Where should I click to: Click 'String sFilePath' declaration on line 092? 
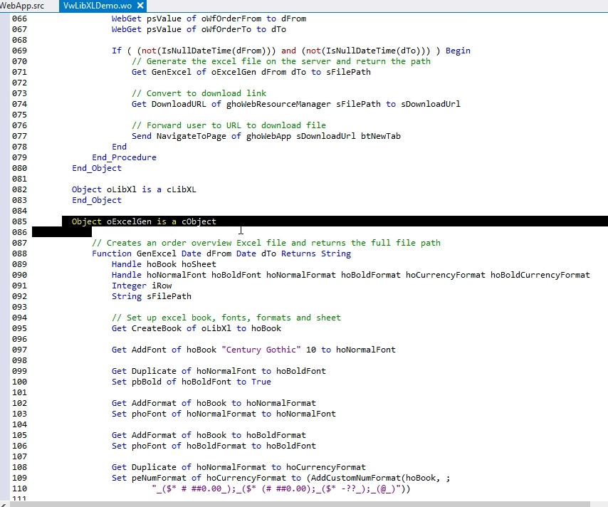point(151,296)
